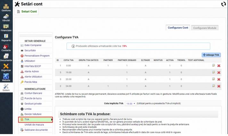Screen dimensions: 228x136
Task: Switch to Configurare Module tab
Action: pos(205,28)
